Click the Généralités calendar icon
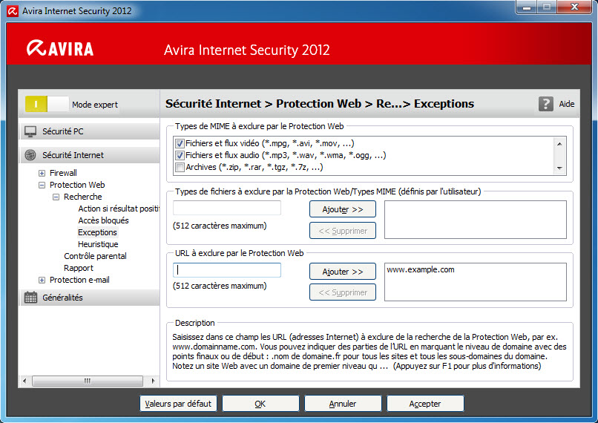The image size is (598, 423). [x=30, y=298]
